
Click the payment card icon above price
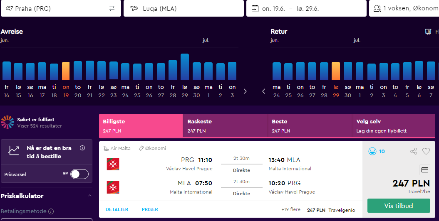point(425,170)
